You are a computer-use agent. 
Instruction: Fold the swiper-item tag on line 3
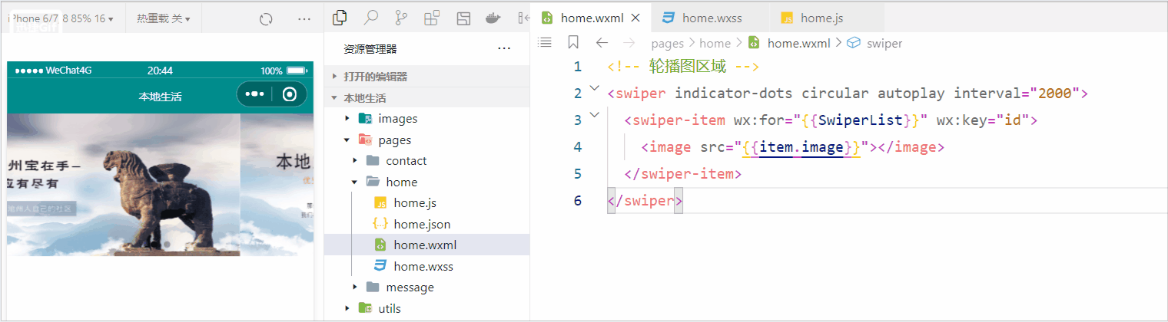tap(594, 116)
